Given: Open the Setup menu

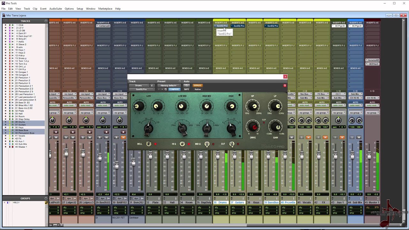Looking at the screenshot, I should click(x=80, y=9).
